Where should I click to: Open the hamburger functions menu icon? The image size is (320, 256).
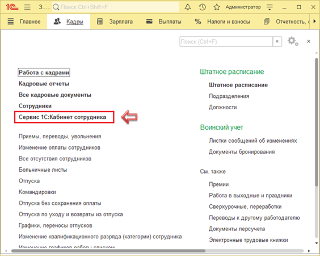(x=27, y=7)
